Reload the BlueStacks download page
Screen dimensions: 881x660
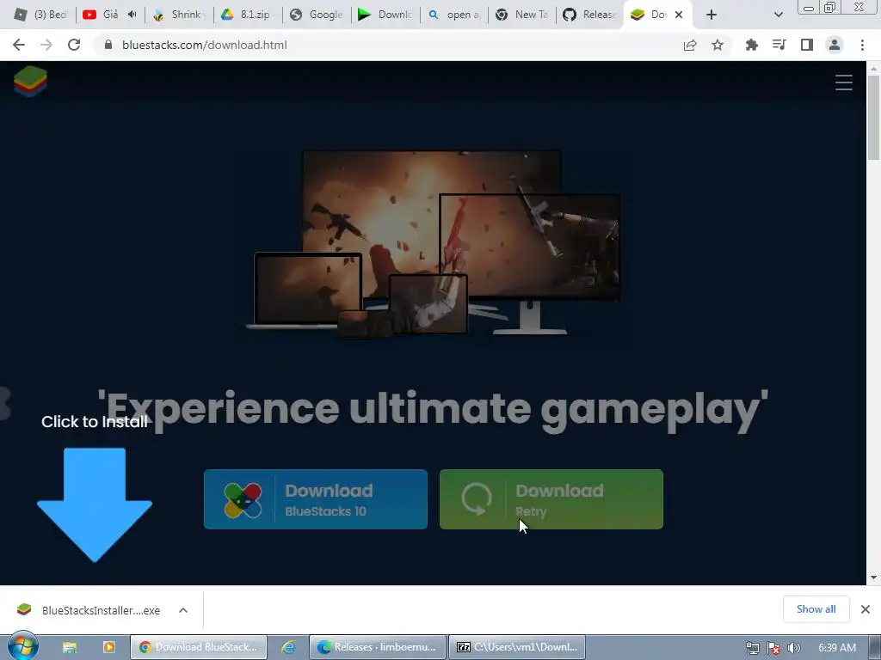(x=74, y=45)
